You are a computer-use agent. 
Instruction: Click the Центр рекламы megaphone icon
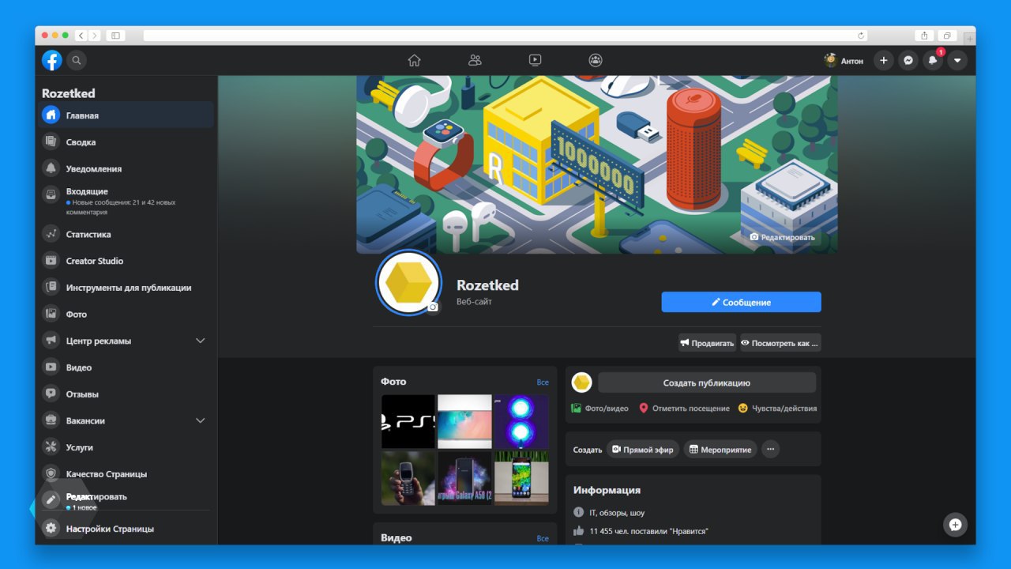point(51,341)
